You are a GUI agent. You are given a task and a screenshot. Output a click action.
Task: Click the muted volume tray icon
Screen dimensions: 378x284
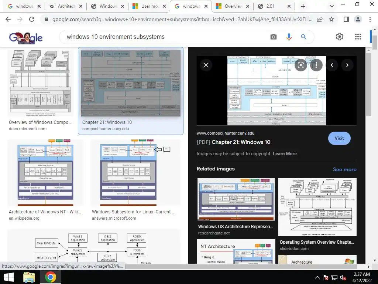tap(343, 277)
